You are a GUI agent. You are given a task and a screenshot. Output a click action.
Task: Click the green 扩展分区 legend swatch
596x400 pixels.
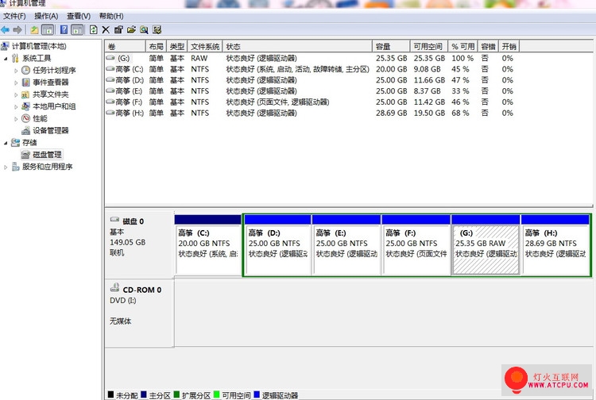click(176, 394)
